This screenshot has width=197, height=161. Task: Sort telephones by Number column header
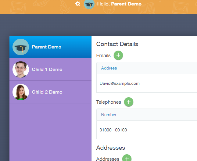109,115
